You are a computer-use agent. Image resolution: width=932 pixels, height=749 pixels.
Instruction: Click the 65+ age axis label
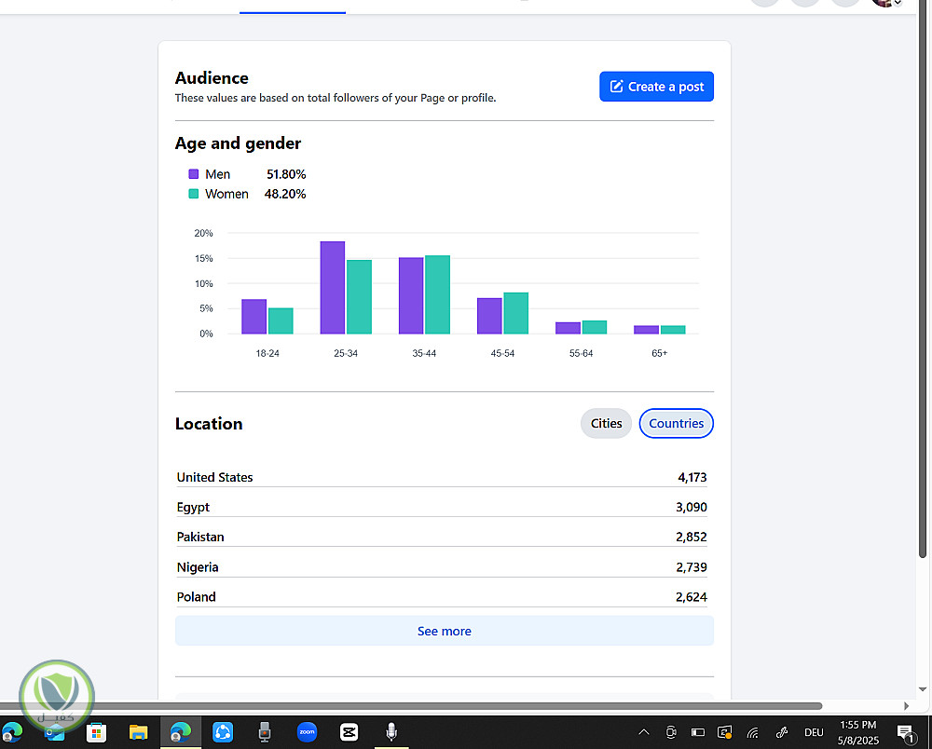coord(659,353)
